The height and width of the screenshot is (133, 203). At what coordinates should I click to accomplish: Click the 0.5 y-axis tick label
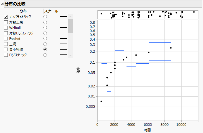click(92, 35)
